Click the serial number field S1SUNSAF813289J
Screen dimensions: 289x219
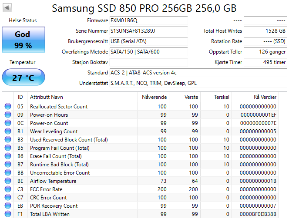point(149,31)
